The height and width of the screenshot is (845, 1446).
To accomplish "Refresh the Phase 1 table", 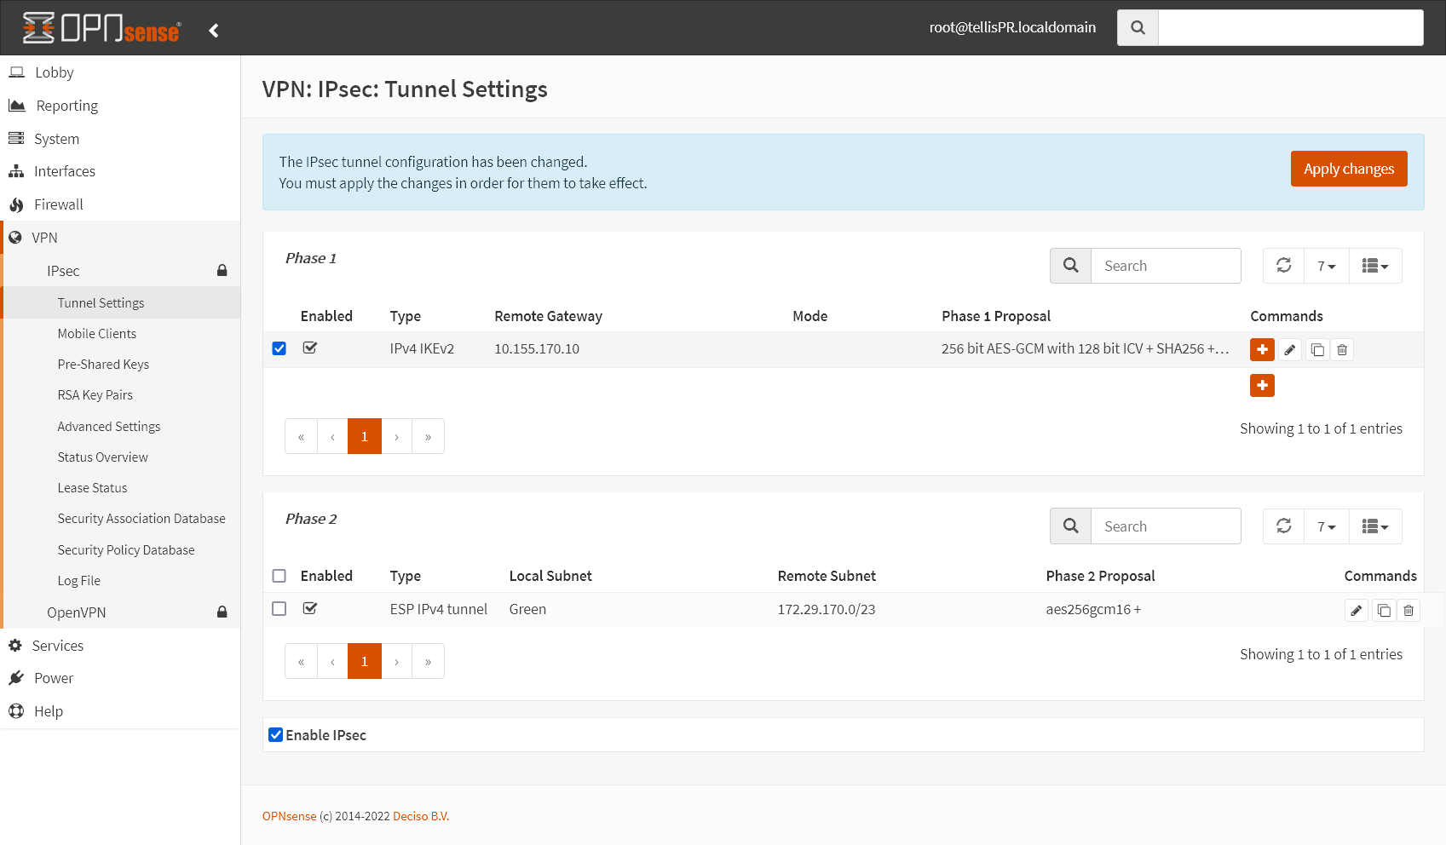I will pos(1283,266).
